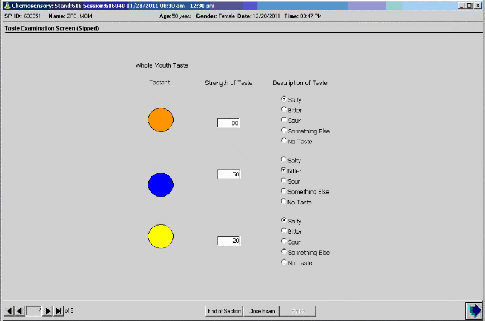Screen dimensions: 485x321
Task: Go to the previous page arrow
Action: click(20, 311)
